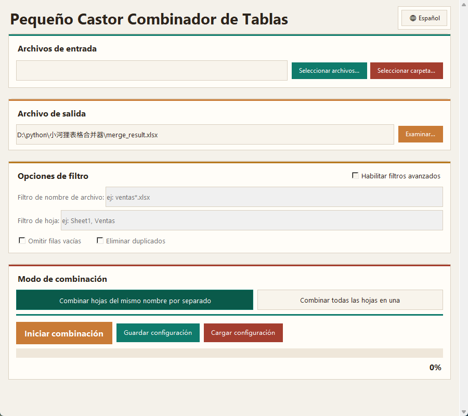Image resolution: width=468 pixels, height=416 pixels.
Task: Start merge with Iniciar combinación
Action: point(64,333)
